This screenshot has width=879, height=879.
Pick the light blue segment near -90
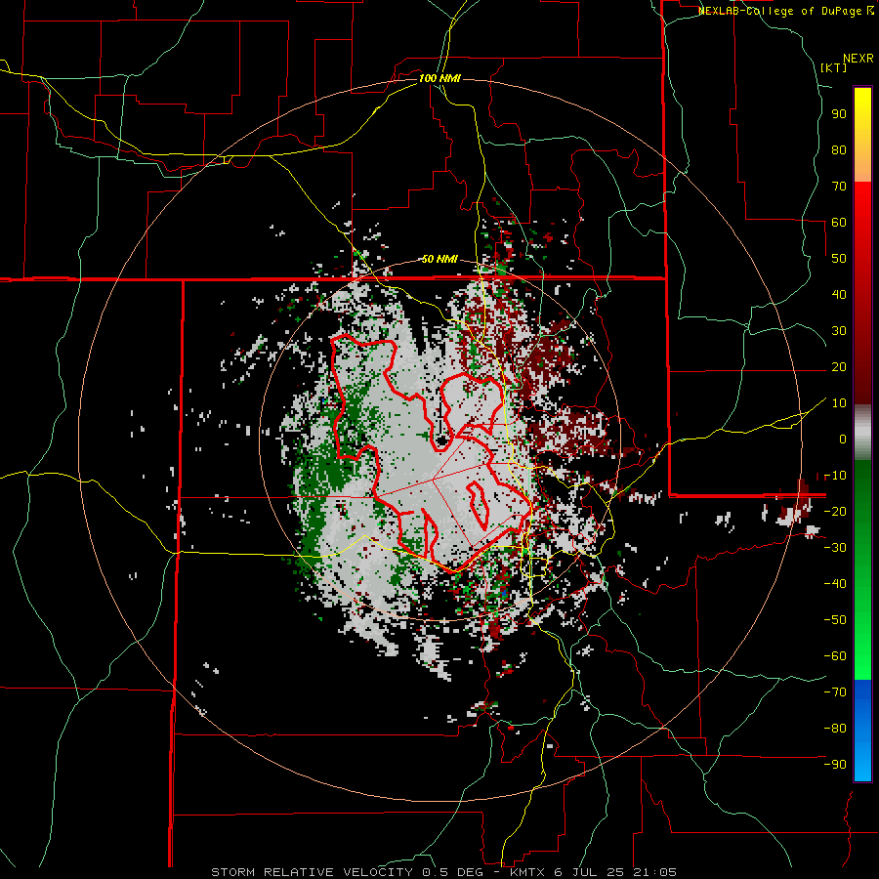coord(862,763)
